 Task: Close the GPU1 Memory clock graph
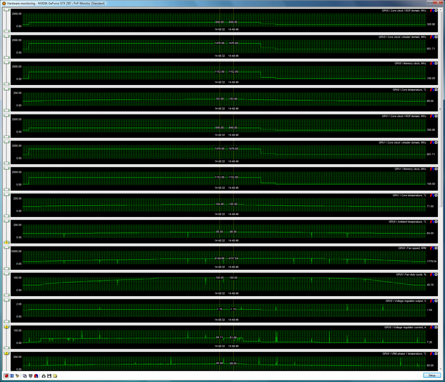coord(436,169)
